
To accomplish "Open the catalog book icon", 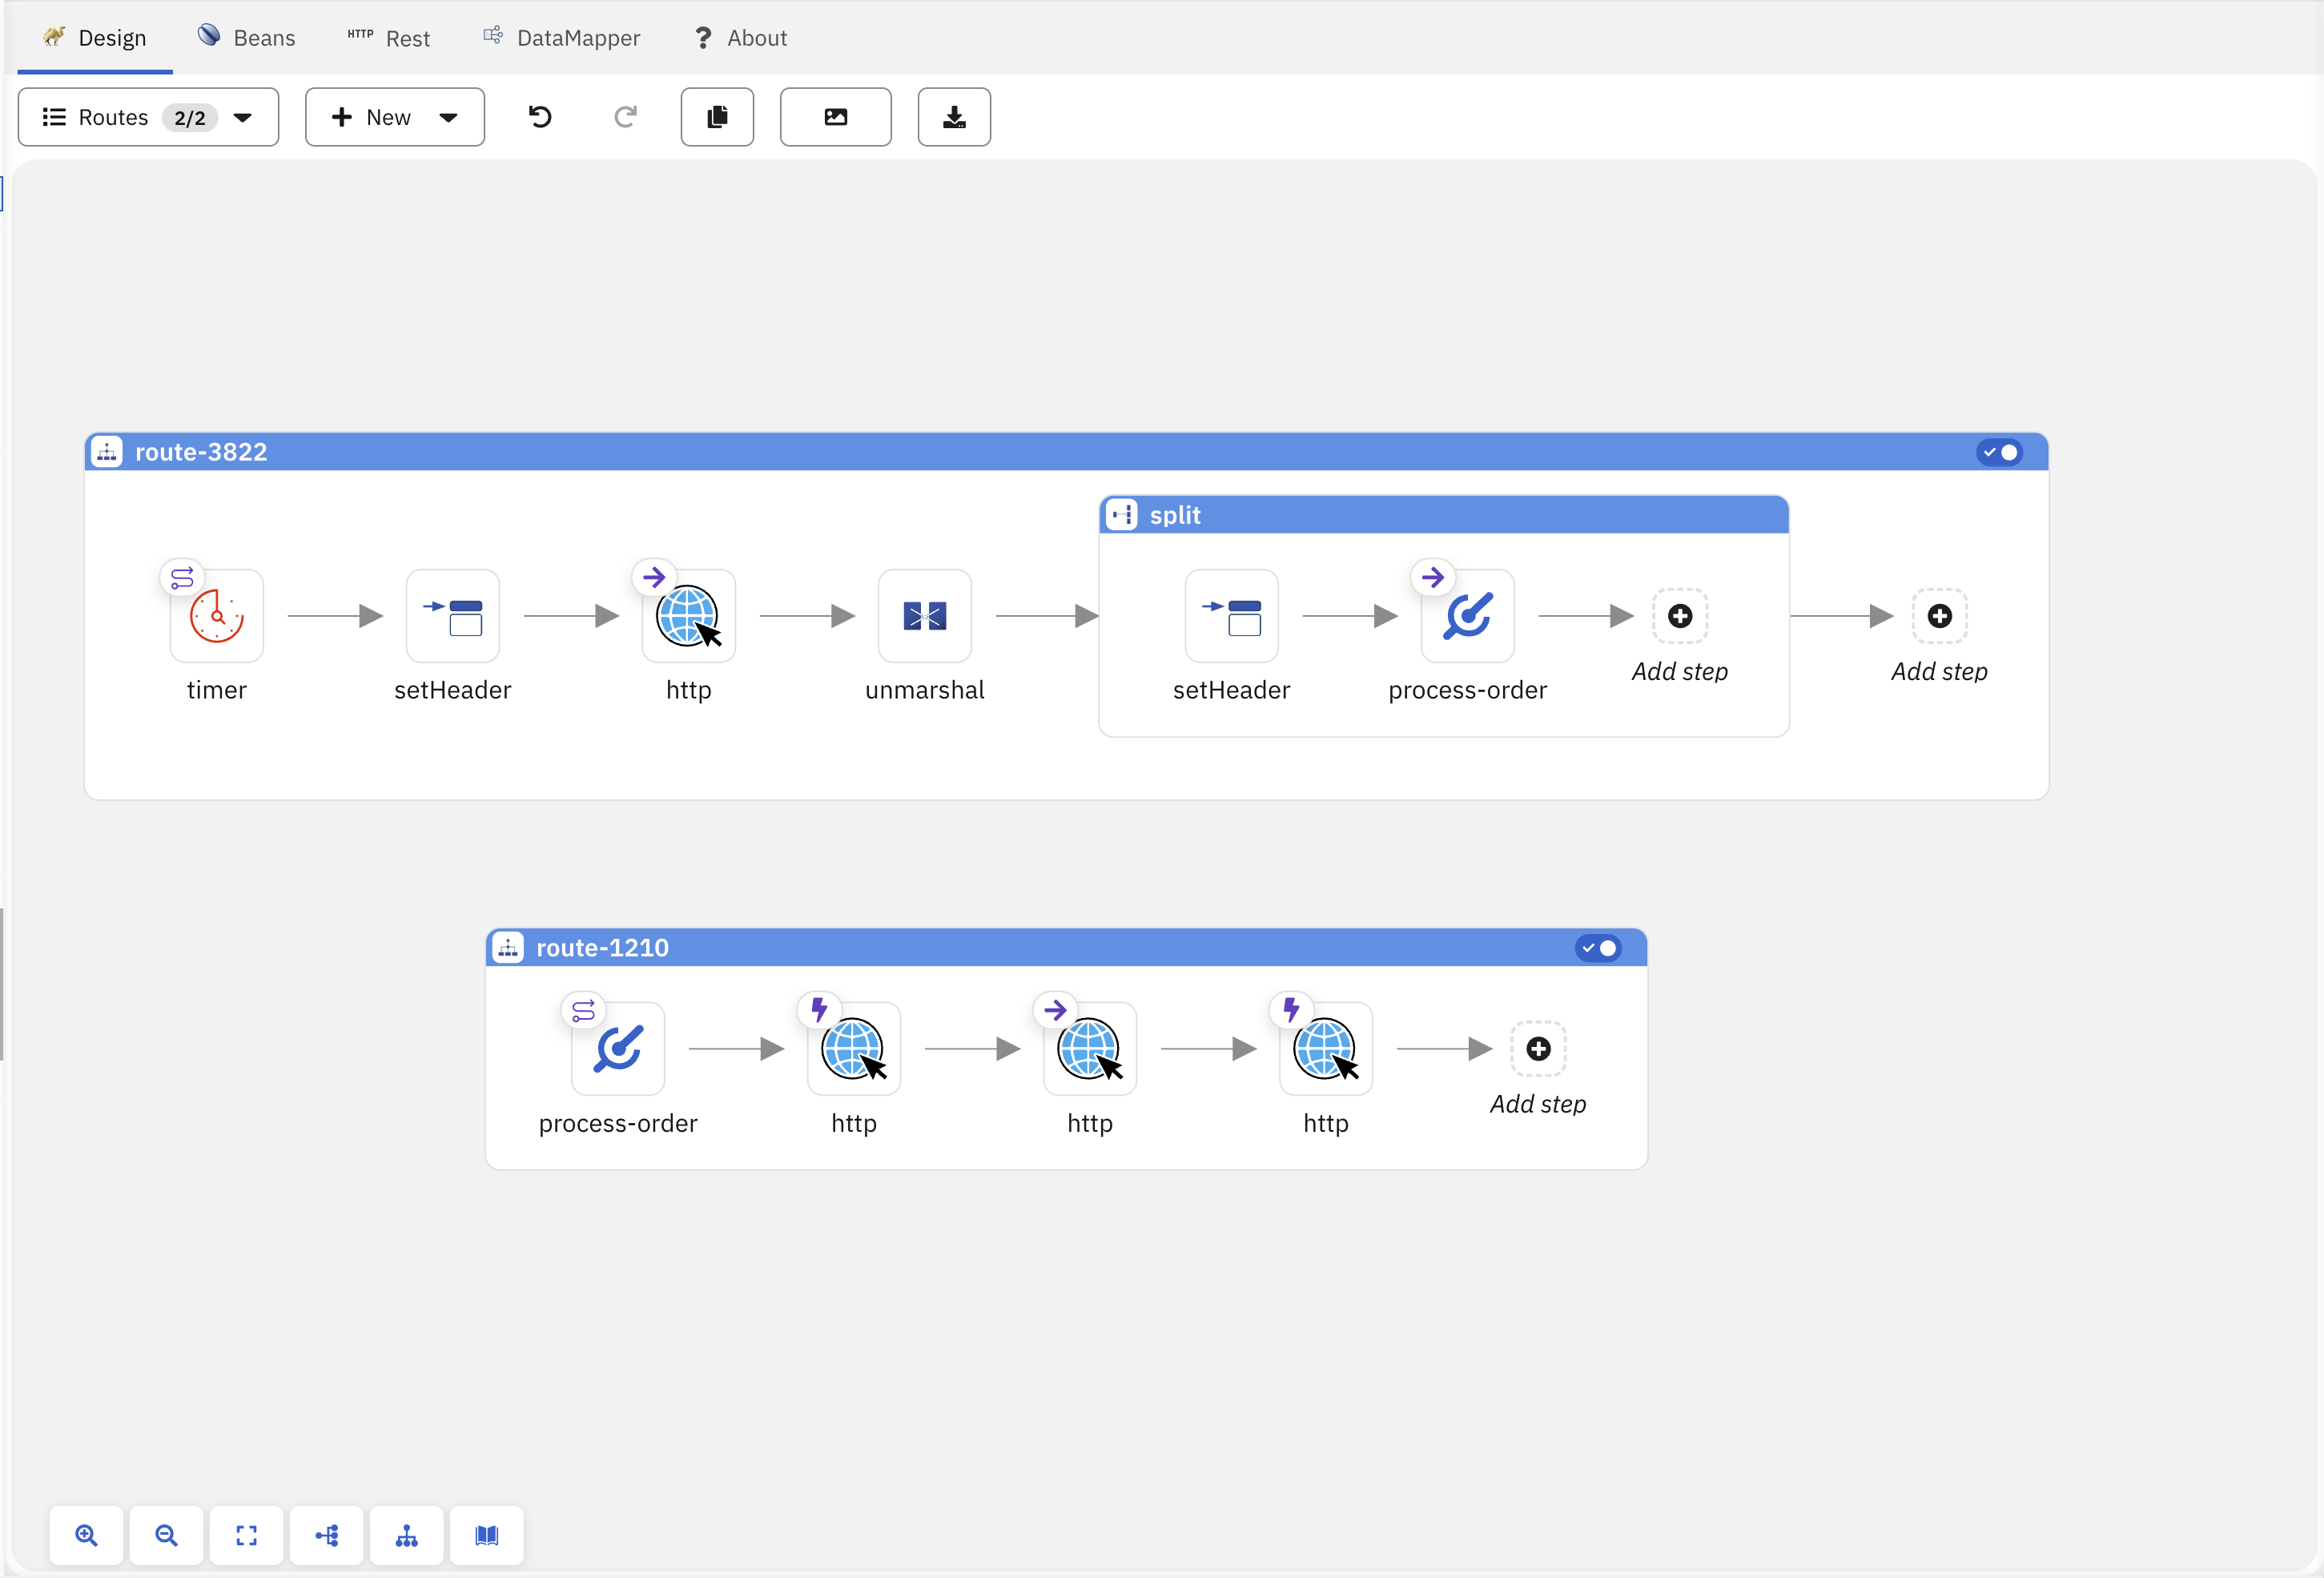I will click(487, 1536).
